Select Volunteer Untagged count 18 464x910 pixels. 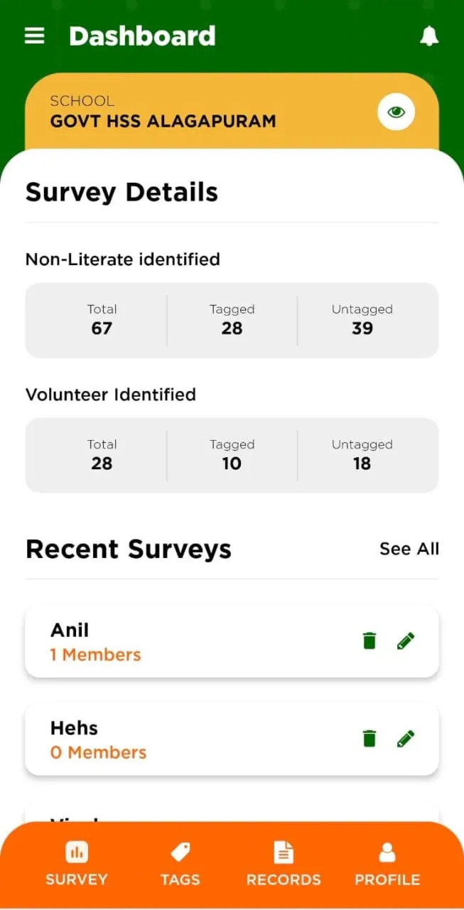362,455
